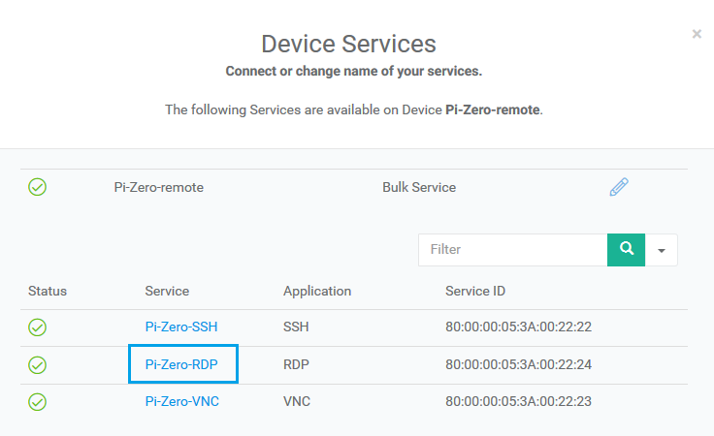
Task: Click the status check icon for Pi-Zero-VNC
Action: (37, 402)
